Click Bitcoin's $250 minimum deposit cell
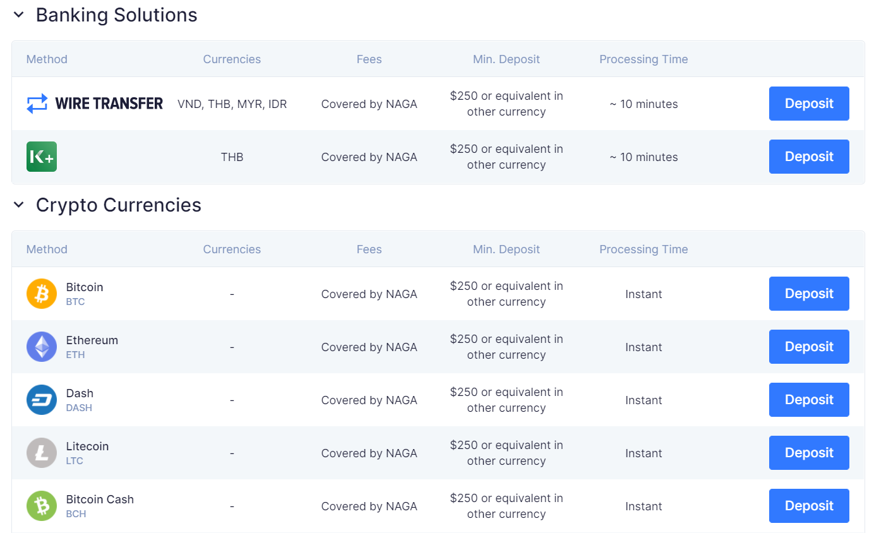The width and height of the screenshot is (874, 533). click(506, 294)
